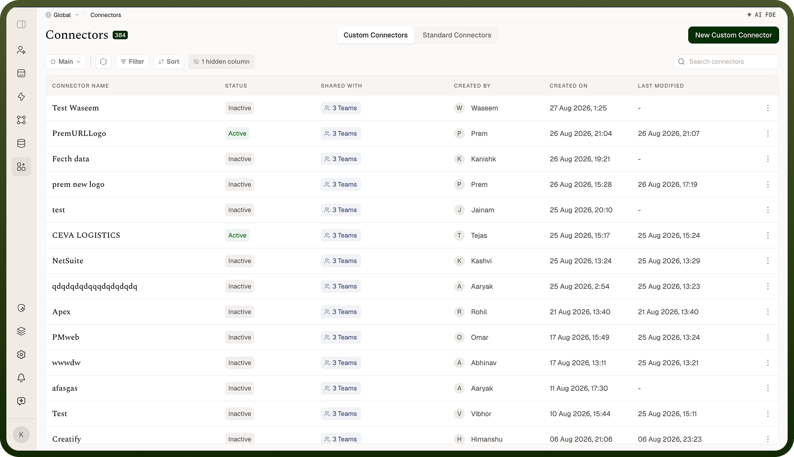Open the CEVA LOGISTICS connector
Viewport: 794px width, 457px height.
[86, 236]
